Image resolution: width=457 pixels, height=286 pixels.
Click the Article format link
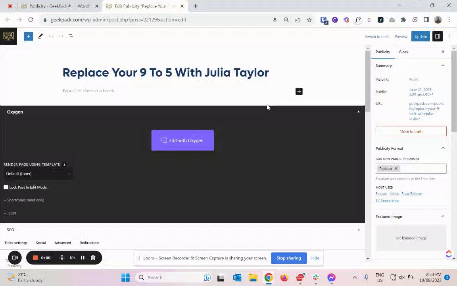(x=394, y=193)
